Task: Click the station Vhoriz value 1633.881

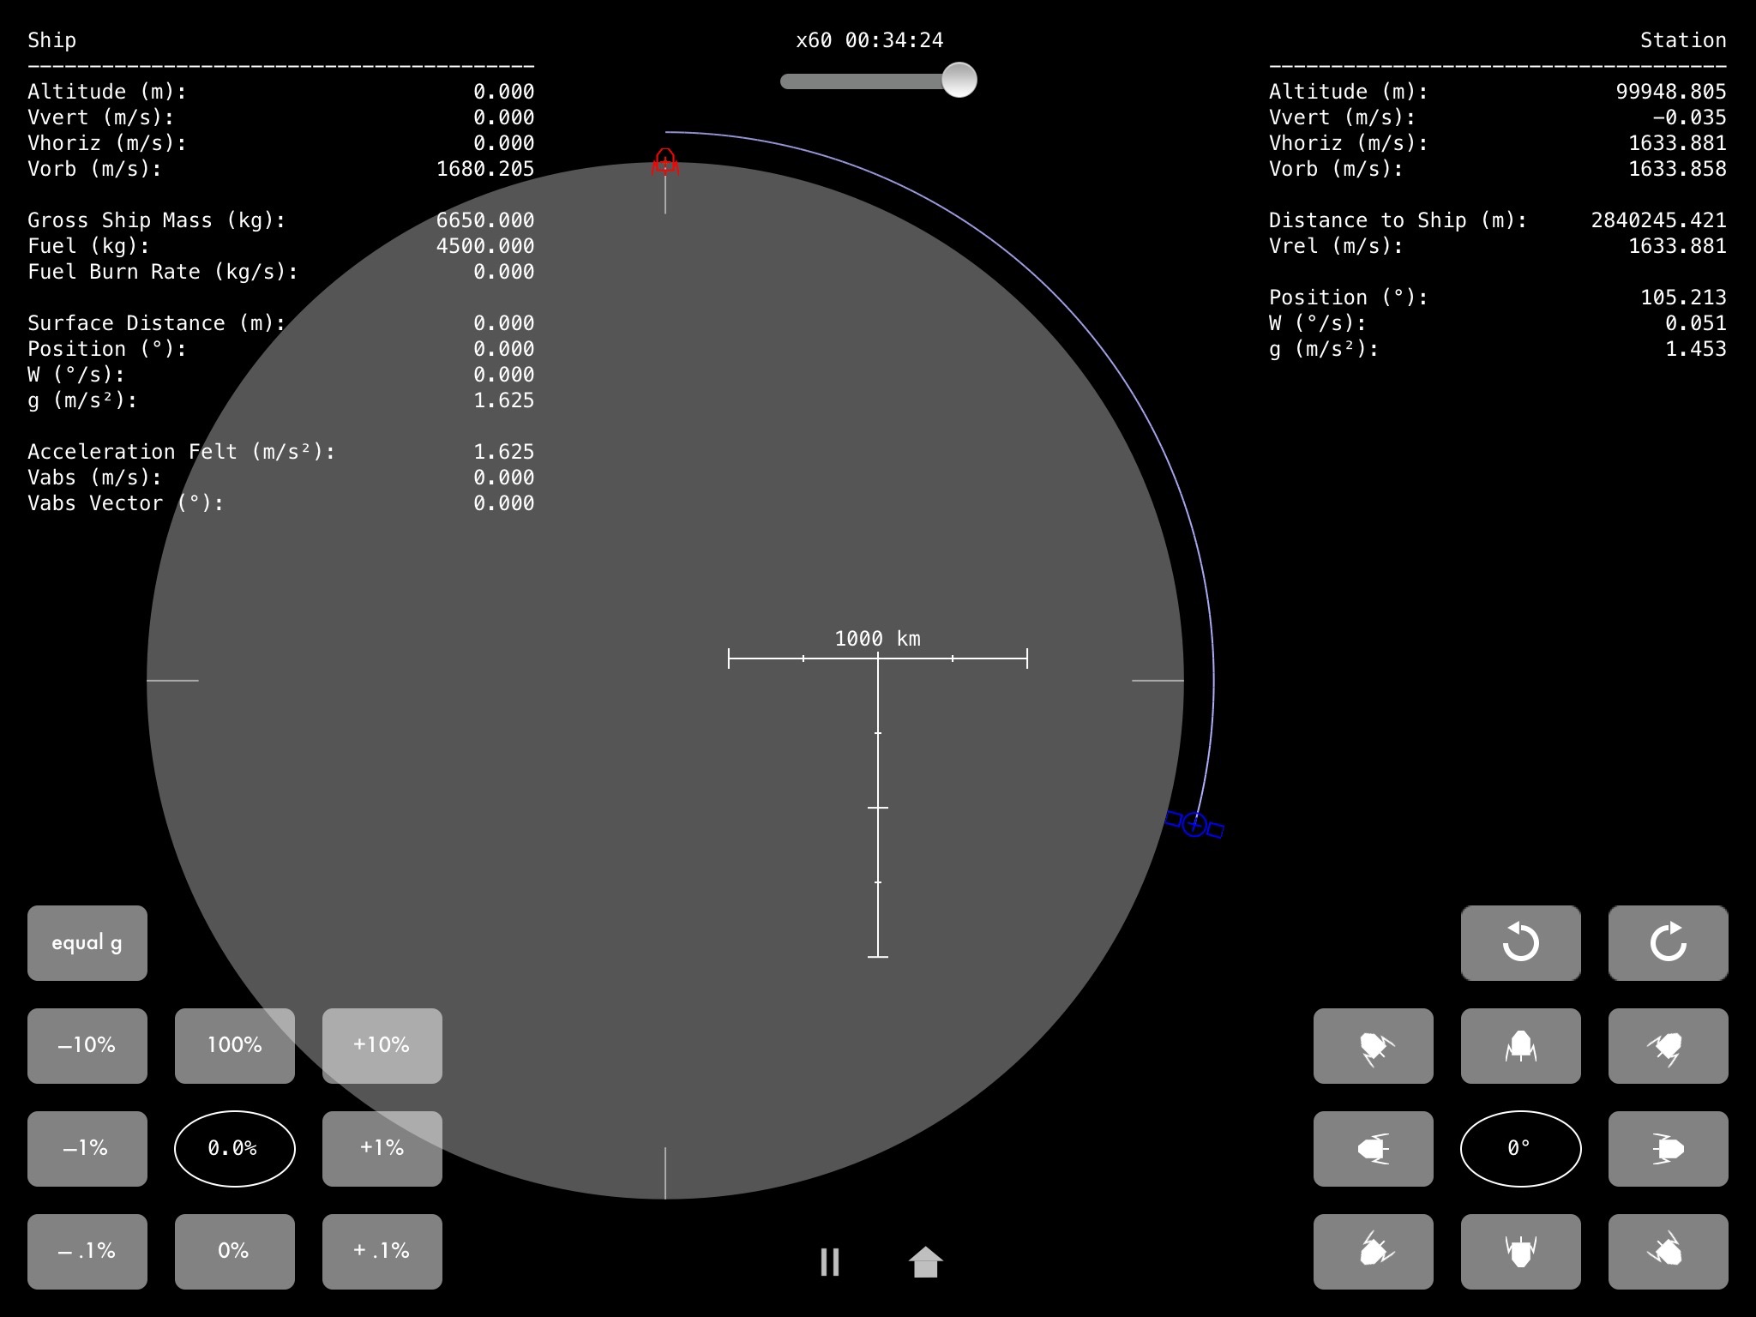Action: coord(1678,143)
